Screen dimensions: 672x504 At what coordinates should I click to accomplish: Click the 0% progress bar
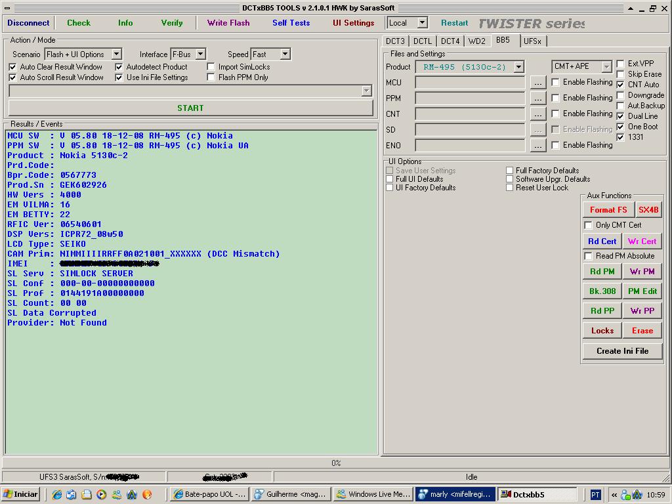pyautogui.click(x=335, y=463)
